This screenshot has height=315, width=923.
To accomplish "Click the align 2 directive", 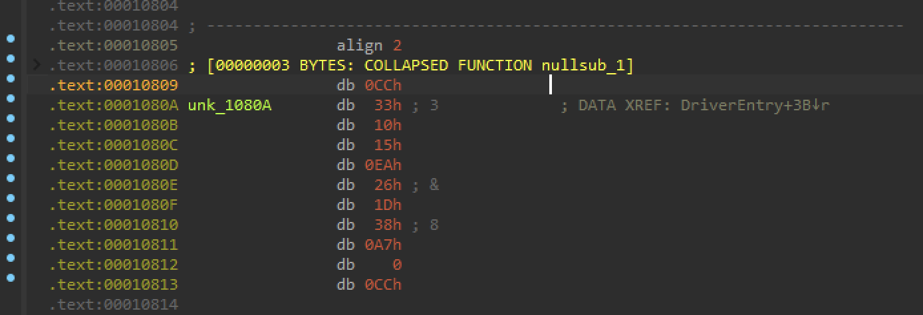I will (x=369, y=45).
